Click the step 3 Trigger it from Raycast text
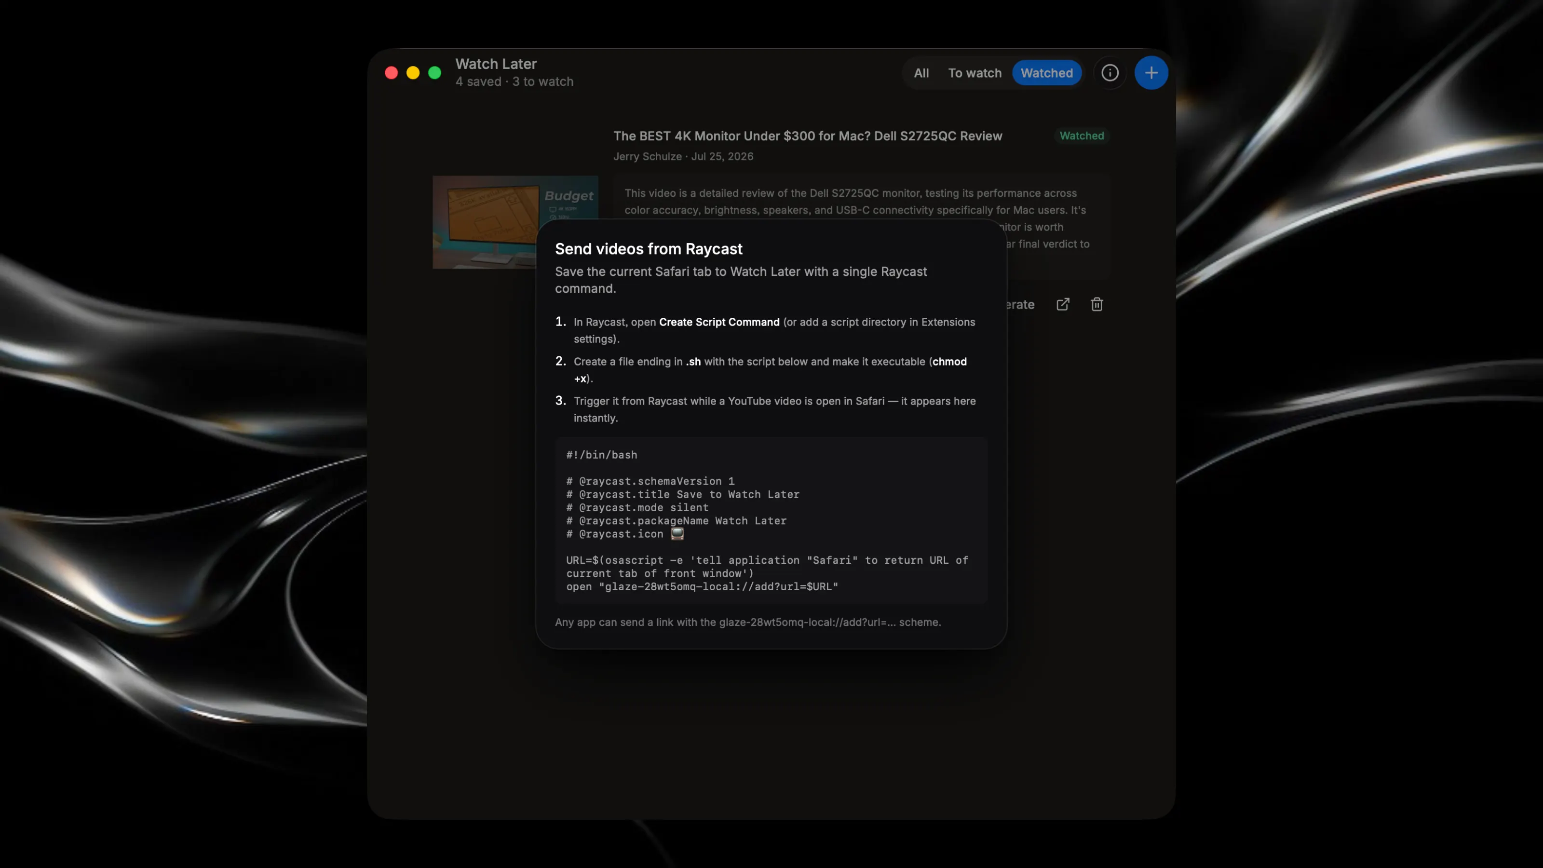 774,410
